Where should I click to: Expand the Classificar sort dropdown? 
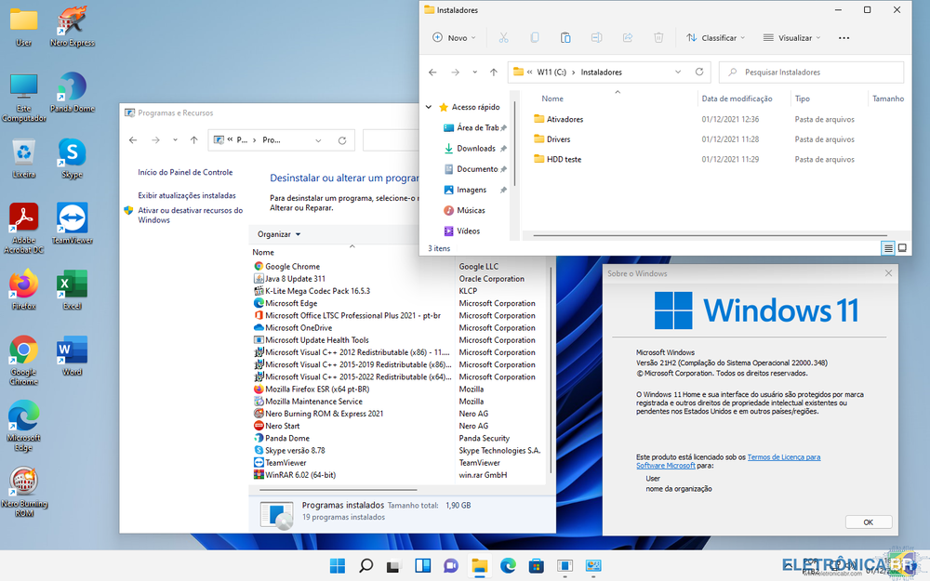715,38
